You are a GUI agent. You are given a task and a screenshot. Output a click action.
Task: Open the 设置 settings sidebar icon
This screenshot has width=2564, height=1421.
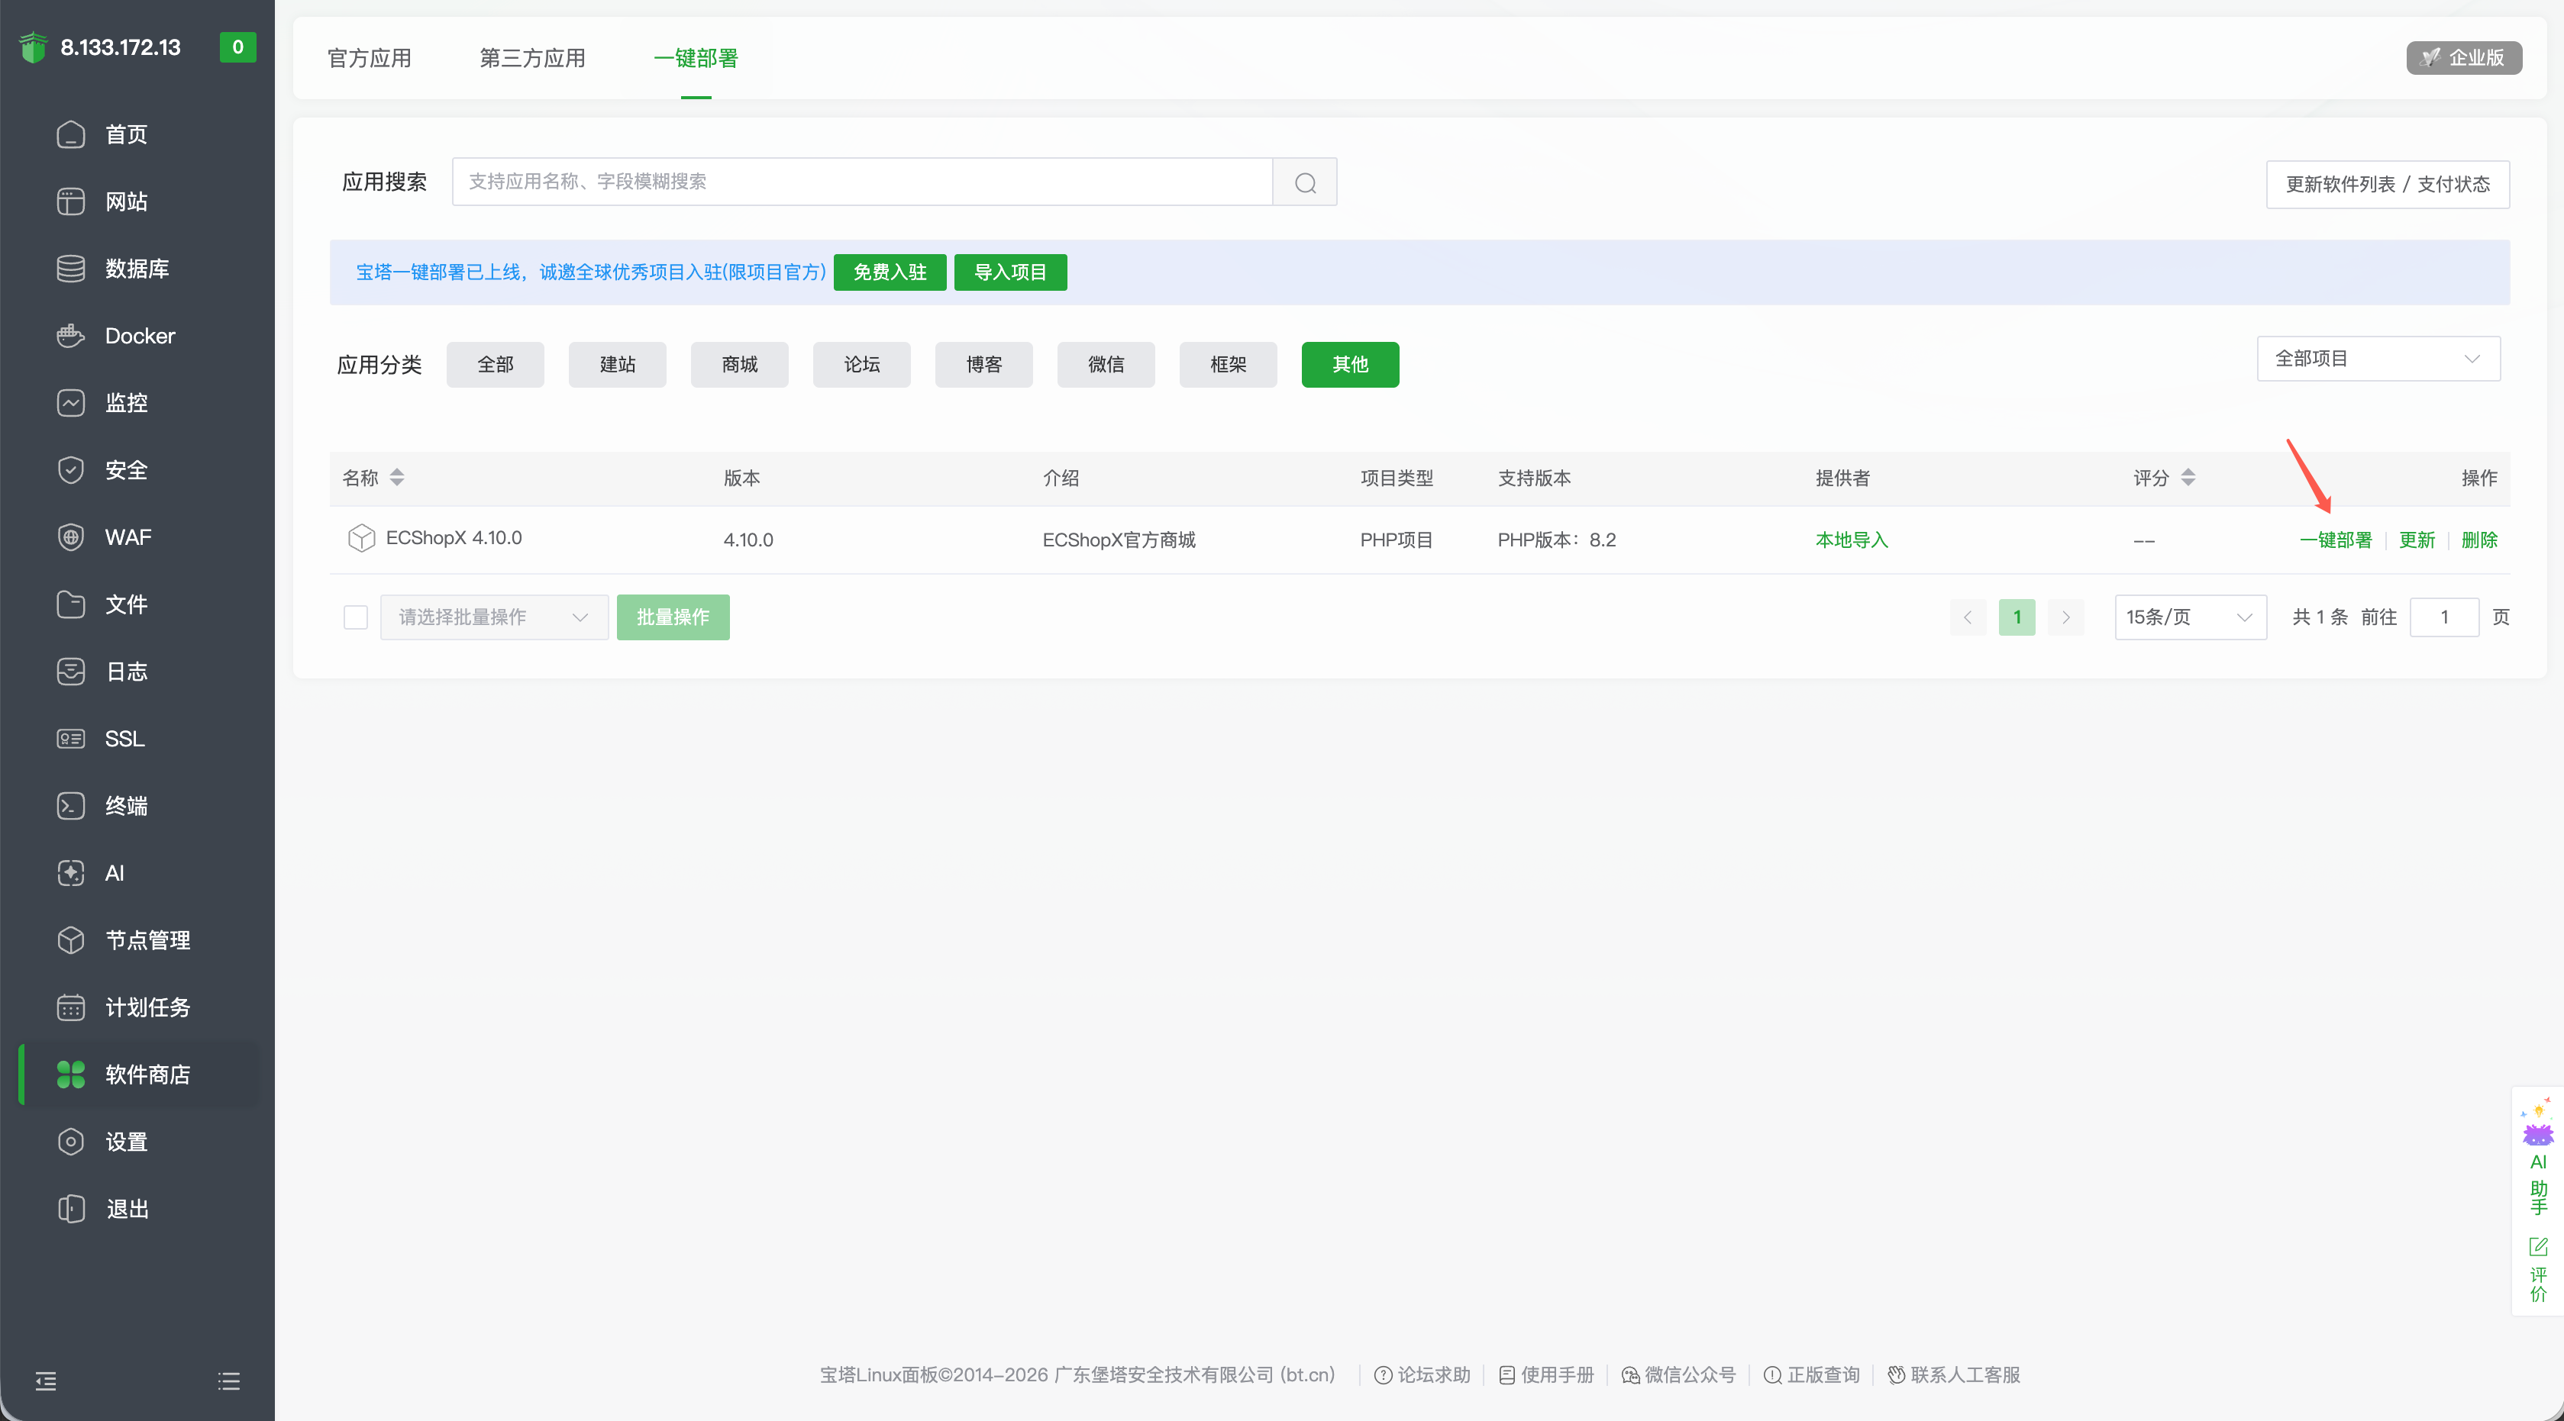(71, 1142)
